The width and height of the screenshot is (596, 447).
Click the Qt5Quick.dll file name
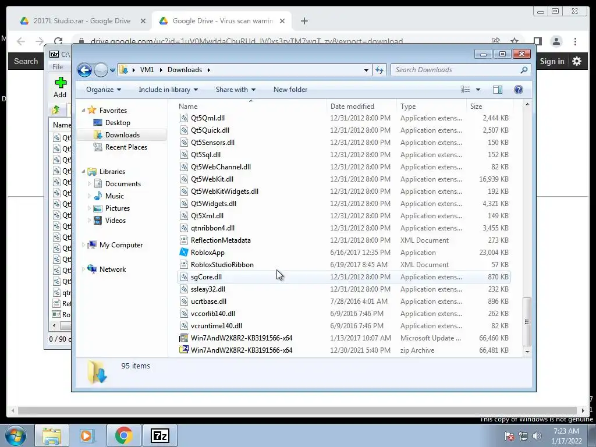click(210, 130)
